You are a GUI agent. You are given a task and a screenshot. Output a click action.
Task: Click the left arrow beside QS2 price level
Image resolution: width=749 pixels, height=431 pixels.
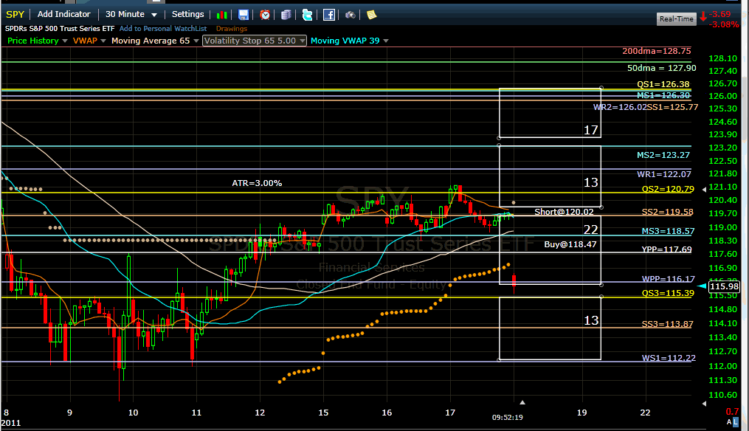(x=704, y=190)
